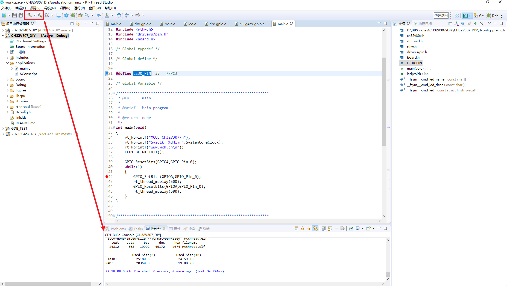This screenshot has width=507, height=286.
Task: Toggle hide non-public members green dot
Action: (x=475, y=23)
